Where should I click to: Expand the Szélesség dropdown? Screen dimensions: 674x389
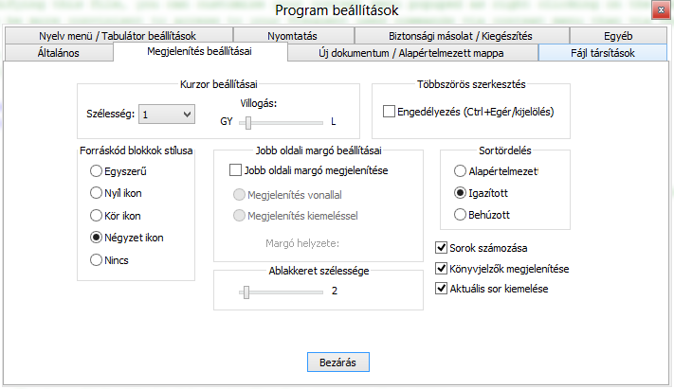tap(166, 115)
